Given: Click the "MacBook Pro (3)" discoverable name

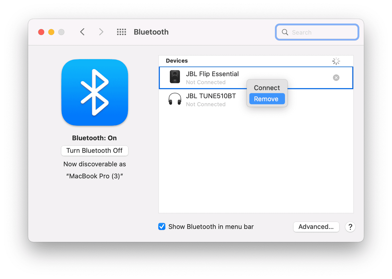Looking at the screenshot, I should coord(95,176).
